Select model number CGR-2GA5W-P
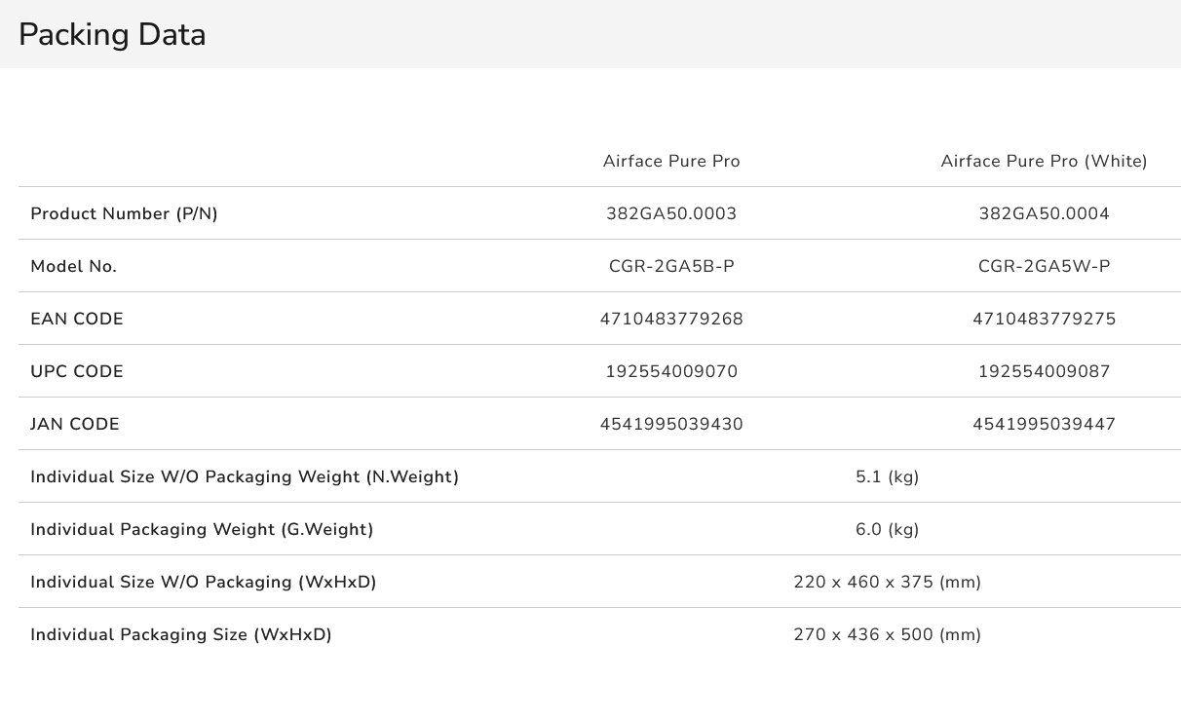This screenshot has width=1181, height=721. point(1044,267)
